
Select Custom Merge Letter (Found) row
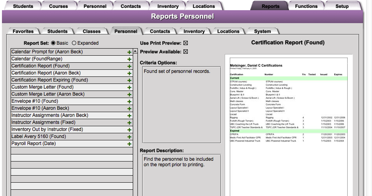71,87
